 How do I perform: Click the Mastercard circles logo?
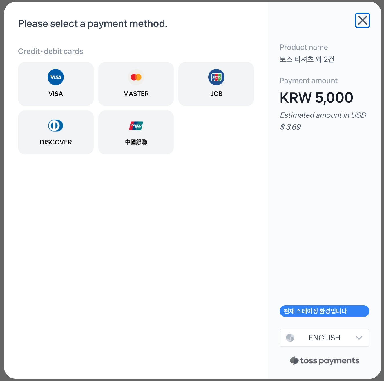click(136, 77)
